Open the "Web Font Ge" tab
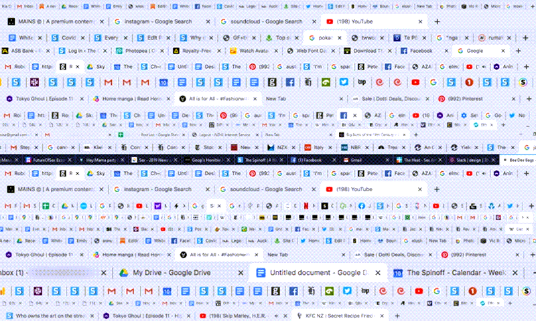536x321 pixels. (311, 51)
